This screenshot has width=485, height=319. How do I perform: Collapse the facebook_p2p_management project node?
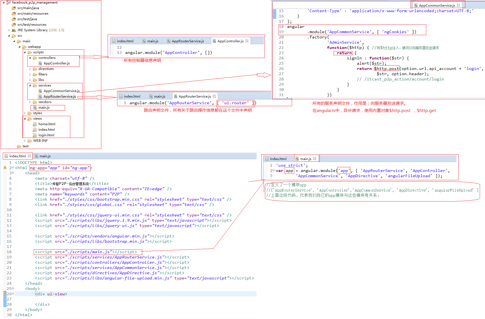[4, 2]
